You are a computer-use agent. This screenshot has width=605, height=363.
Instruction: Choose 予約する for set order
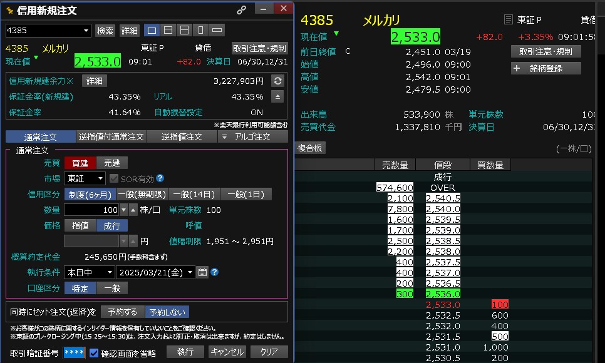click(x=123, y=312)
